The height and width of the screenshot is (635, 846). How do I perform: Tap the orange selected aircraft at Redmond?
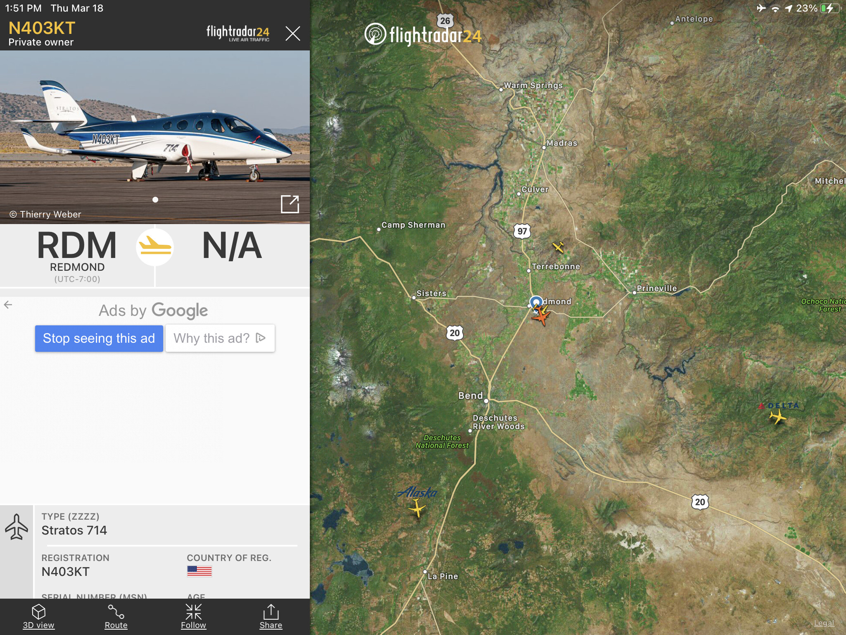click(x=541, y=317)
